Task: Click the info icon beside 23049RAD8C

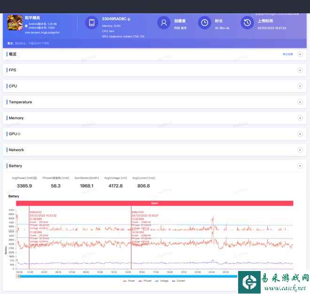Action: coord(129,19)
